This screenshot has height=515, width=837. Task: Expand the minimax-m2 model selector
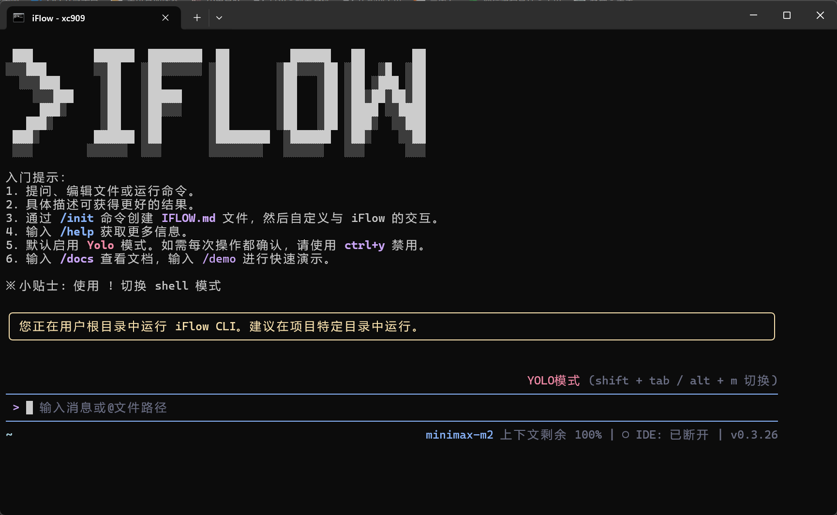459,434
